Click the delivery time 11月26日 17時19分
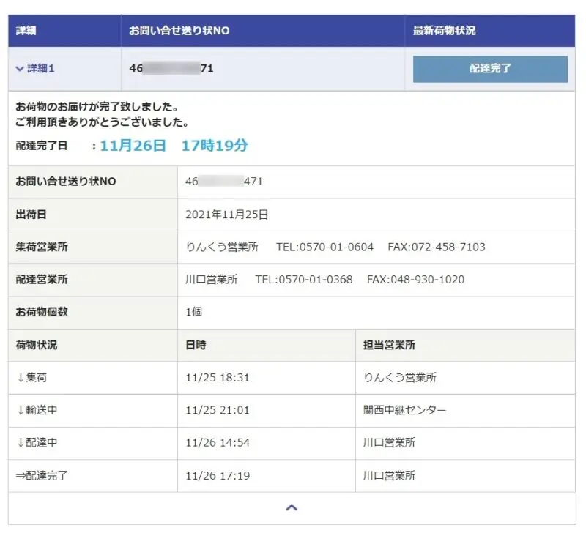Viewport: 586px width, 536px height. tap(174, 146)
